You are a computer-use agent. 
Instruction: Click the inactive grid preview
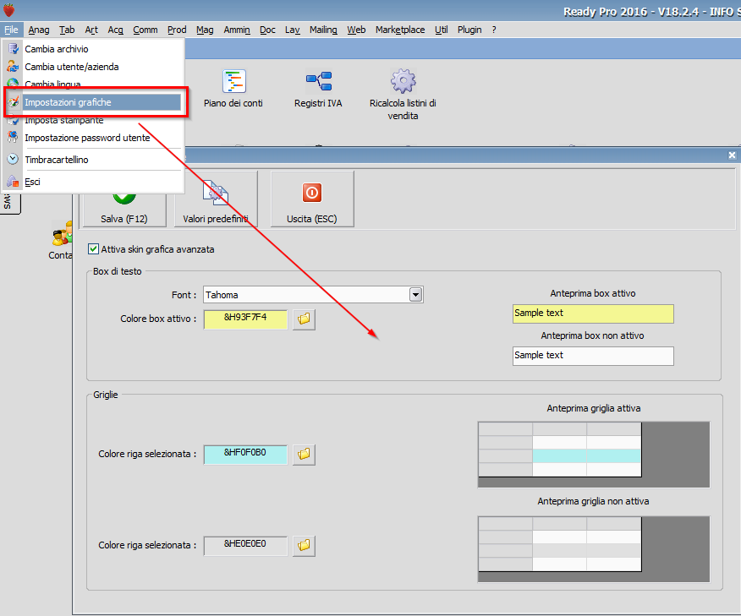(594, 549)
